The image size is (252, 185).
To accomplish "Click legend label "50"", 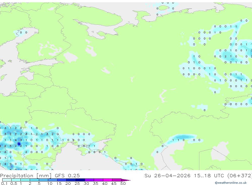I will [x=123, y=183].
